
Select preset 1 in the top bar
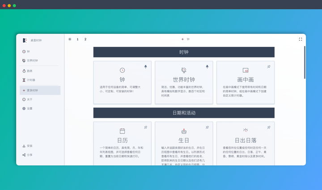pyautogui.click(x=78, y=39)
